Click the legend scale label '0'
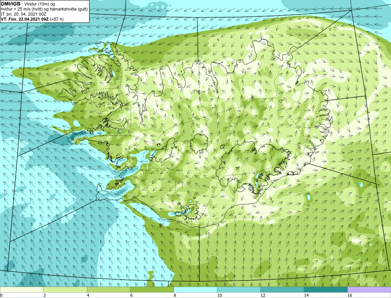This screenshot has width=391, height=298. (x=2, y=295)
